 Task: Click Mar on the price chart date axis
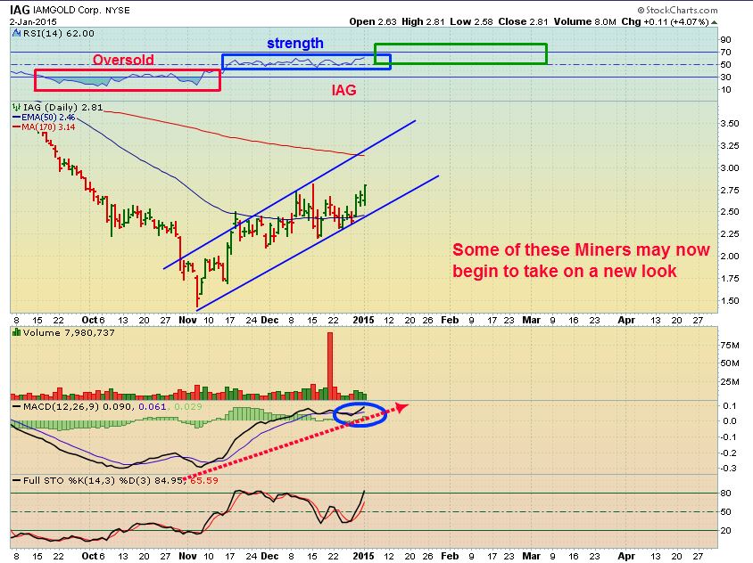pyautogui.click(x=531, y=320)
